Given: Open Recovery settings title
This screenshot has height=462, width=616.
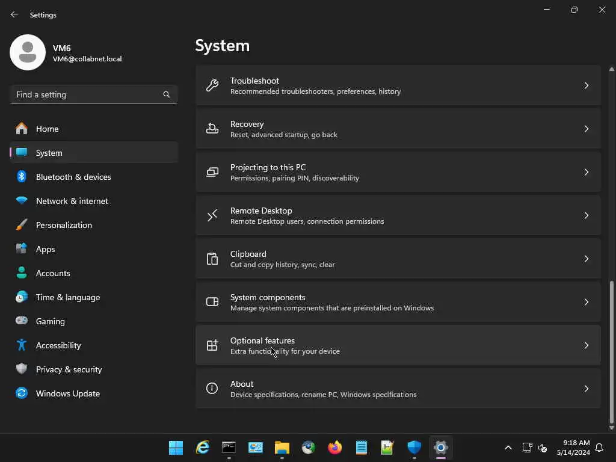Looking at the screenshot, I should tap(247, 124).
